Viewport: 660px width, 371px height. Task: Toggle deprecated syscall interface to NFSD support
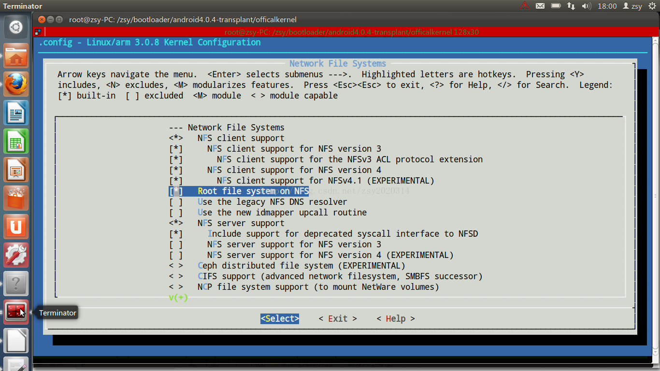coord(323,234)
